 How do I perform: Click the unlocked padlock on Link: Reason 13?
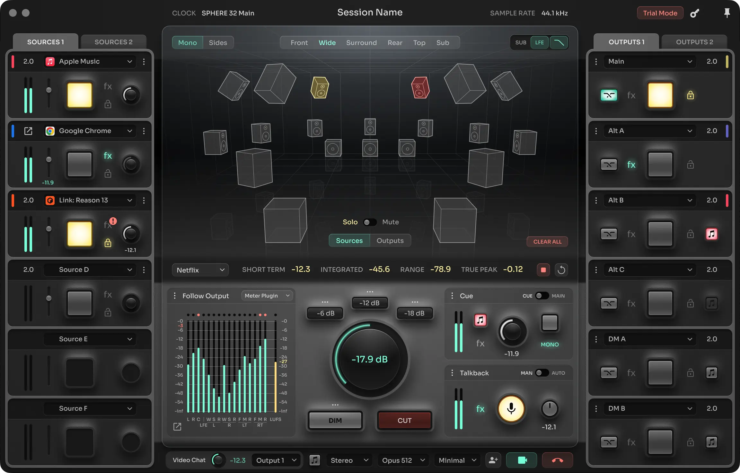point(108,243)
